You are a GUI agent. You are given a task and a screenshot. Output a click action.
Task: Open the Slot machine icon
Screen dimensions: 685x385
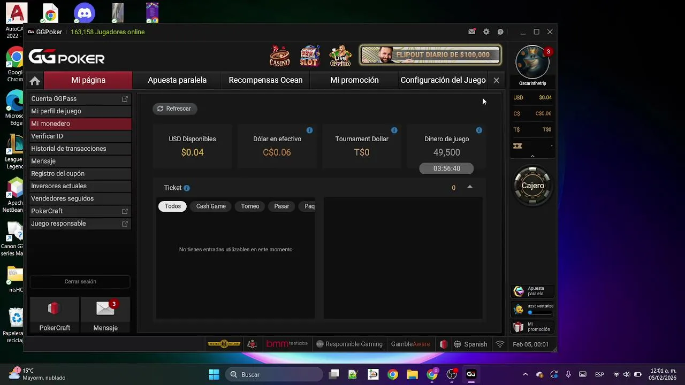309,56
